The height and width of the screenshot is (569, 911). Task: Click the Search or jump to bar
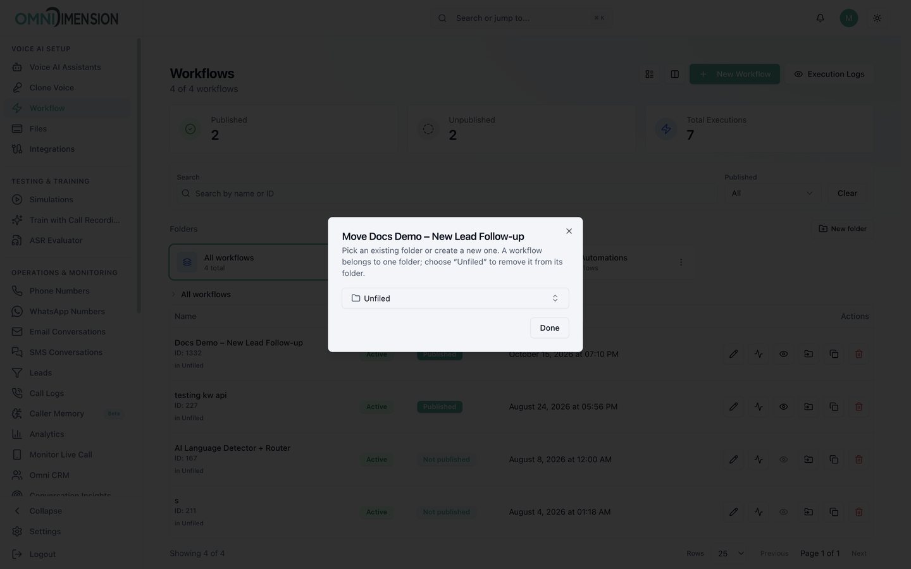tap(521, 18)
